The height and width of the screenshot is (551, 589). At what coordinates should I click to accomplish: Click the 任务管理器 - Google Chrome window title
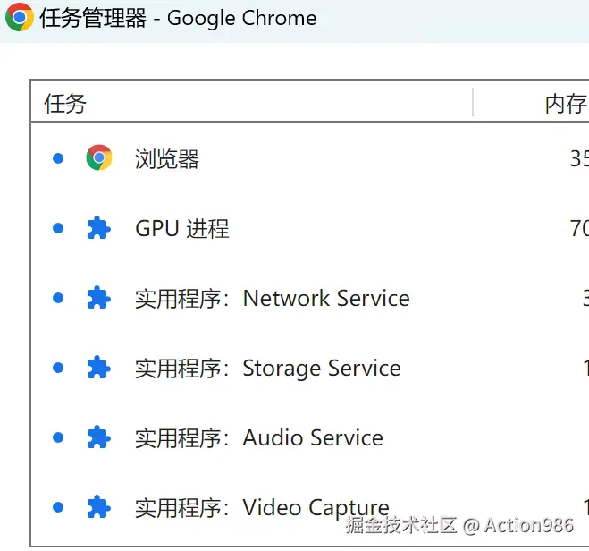178,18
